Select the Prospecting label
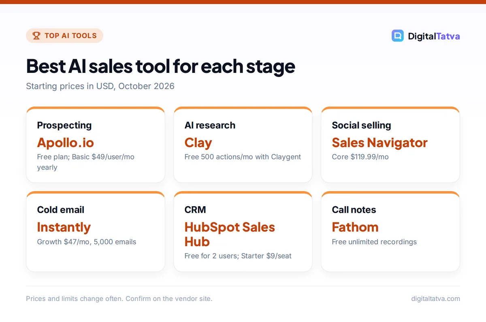Viewport: 486px width, 322px height. coord(64,125)
